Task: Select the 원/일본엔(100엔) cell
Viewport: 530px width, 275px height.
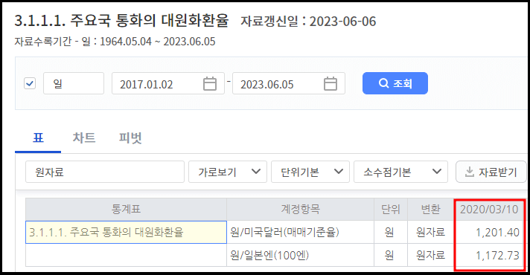Action: click(x=300, y=255)
